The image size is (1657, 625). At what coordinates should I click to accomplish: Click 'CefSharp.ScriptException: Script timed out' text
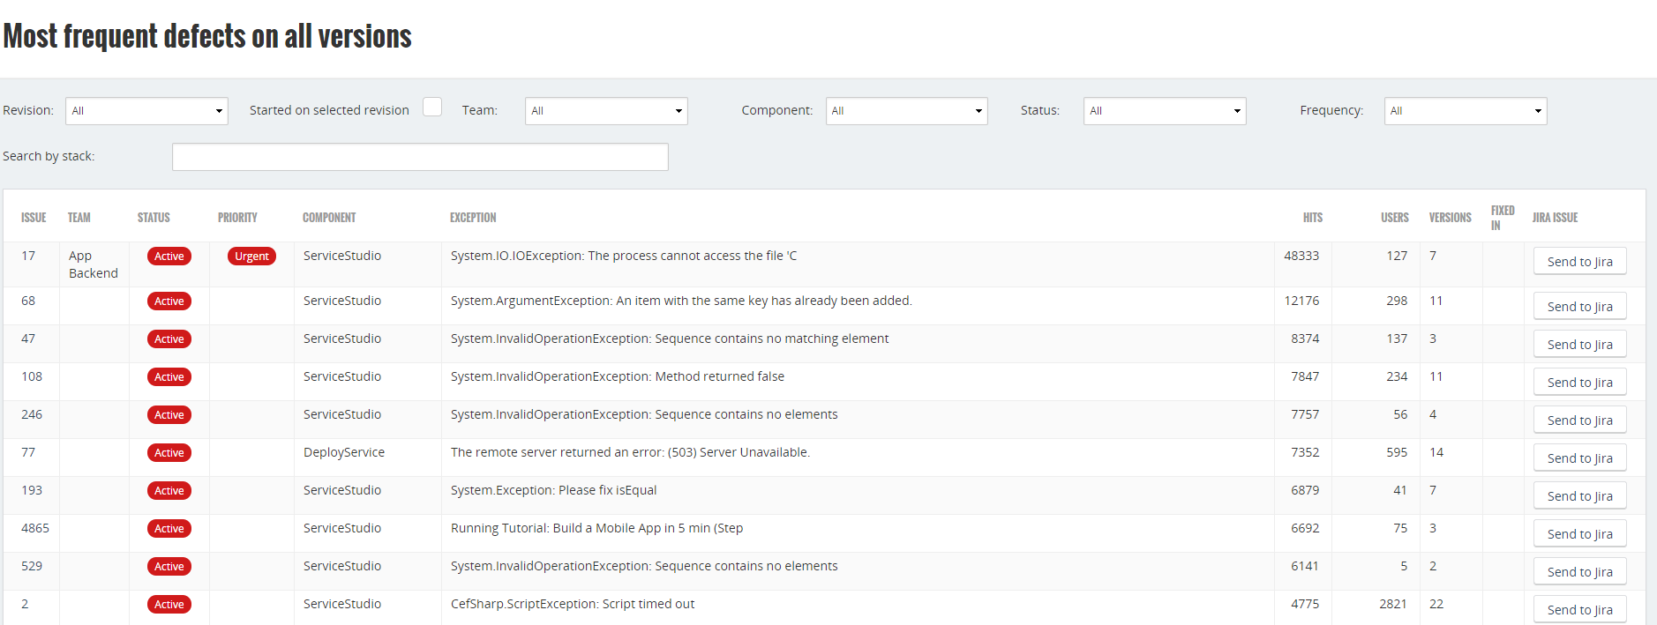[573, 604]
